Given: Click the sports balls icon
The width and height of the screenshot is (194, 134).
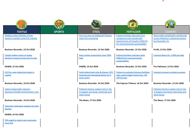Looking at the screenshot, I should click(x=59, y=24).
